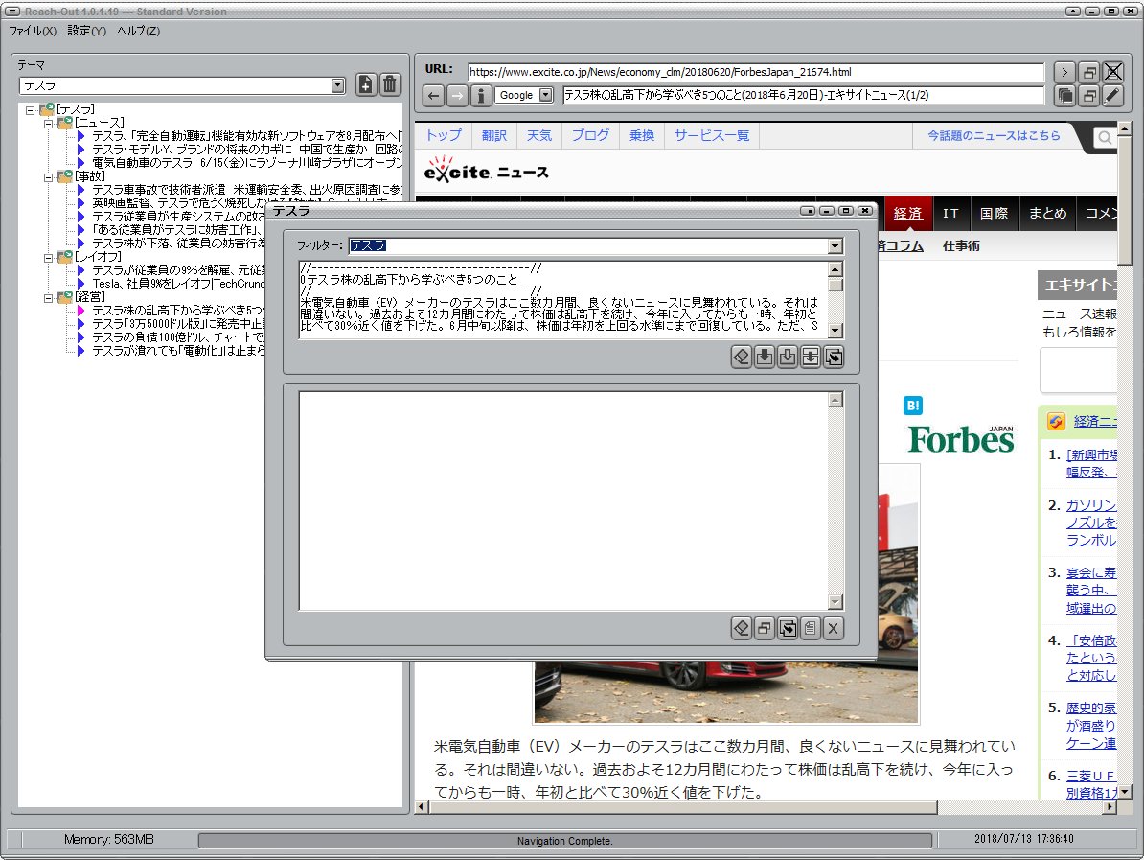Screen dimensions: 1144x860
Task: Click the 乗換 tab on excite
Action: pos(642,135)
